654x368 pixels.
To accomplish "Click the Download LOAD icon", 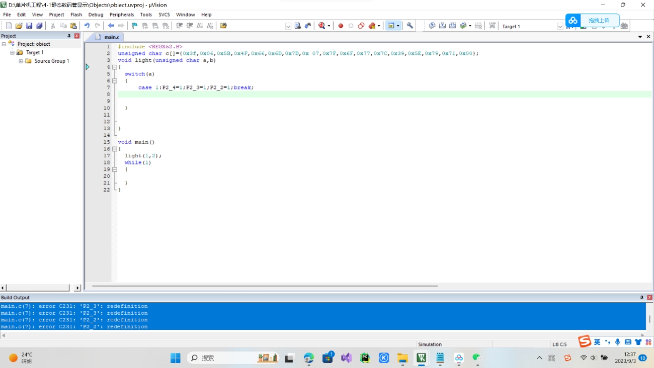I will (x=492, y=26).
